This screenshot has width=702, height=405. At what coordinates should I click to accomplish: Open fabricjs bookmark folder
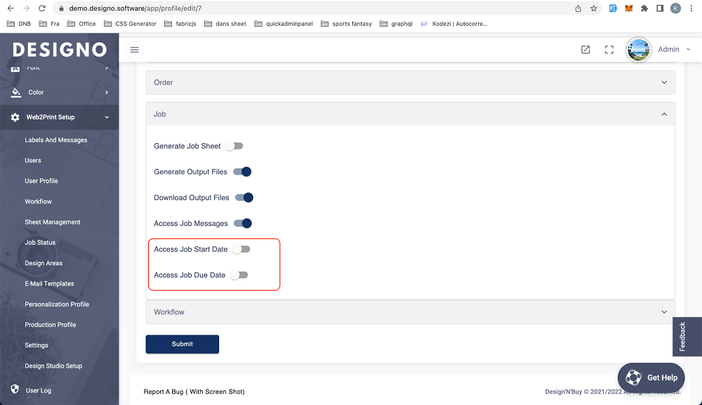(x=180, y=24)
